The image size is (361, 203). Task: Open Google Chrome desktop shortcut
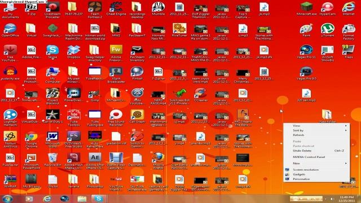point(32,136)
